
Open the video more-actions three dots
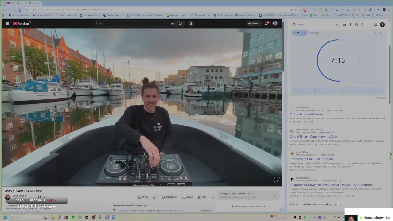(x=212, y=197)
